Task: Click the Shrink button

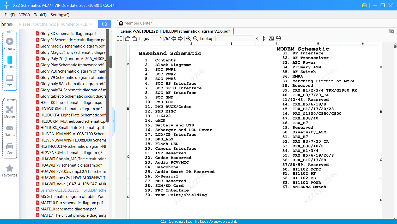Action: point(8,24)
